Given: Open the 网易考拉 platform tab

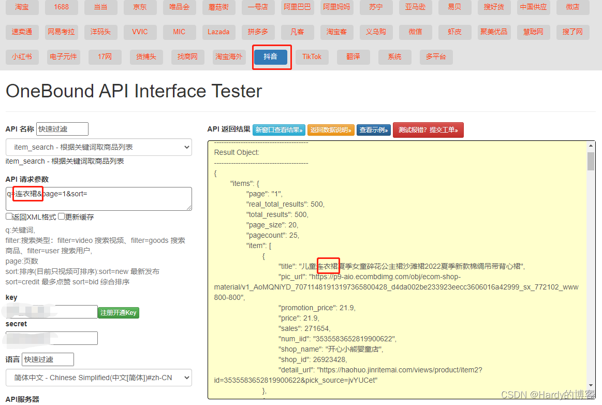Looking at the screenshot, I should click(x=62, y=32).
